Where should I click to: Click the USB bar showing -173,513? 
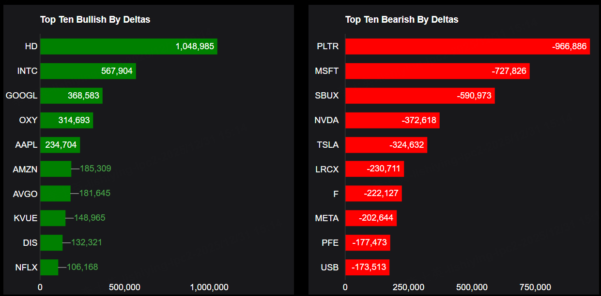pyautogui.click(x=367, y=267)
